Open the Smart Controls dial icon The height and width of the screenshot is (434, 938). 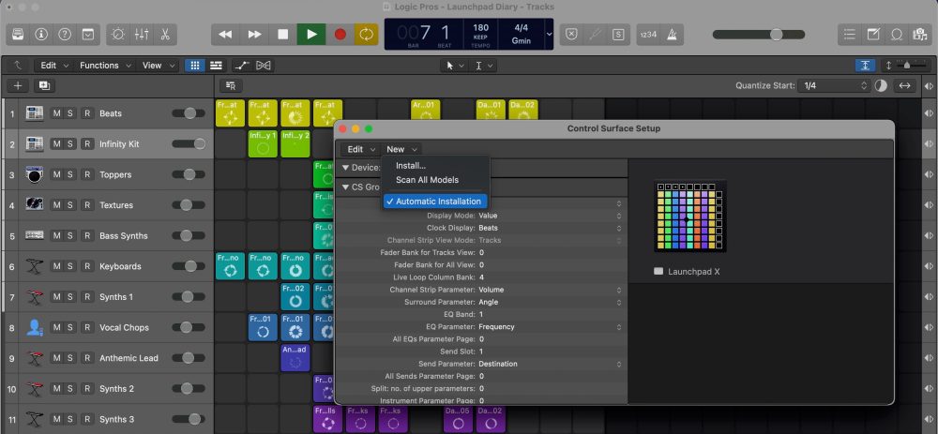(x=118, y=35)
